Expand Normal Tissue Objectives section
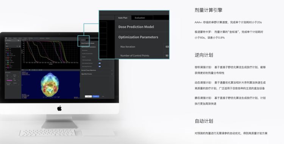This screenshot has height=144, width=284. 97,70
